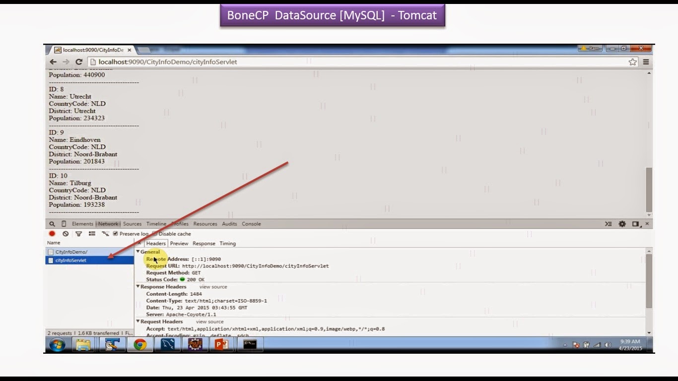This screenshot has height=381, width=678.
Task: Click the Name: Eindhoven line
Action: tap(74, 140)
